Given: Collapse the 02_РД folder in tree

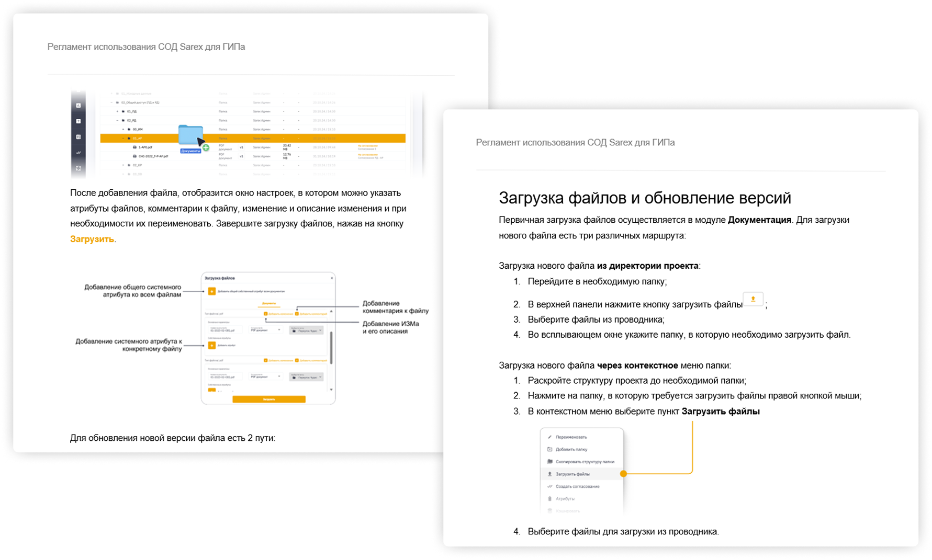Looking at the screenshot, I should tap(117, 120).
